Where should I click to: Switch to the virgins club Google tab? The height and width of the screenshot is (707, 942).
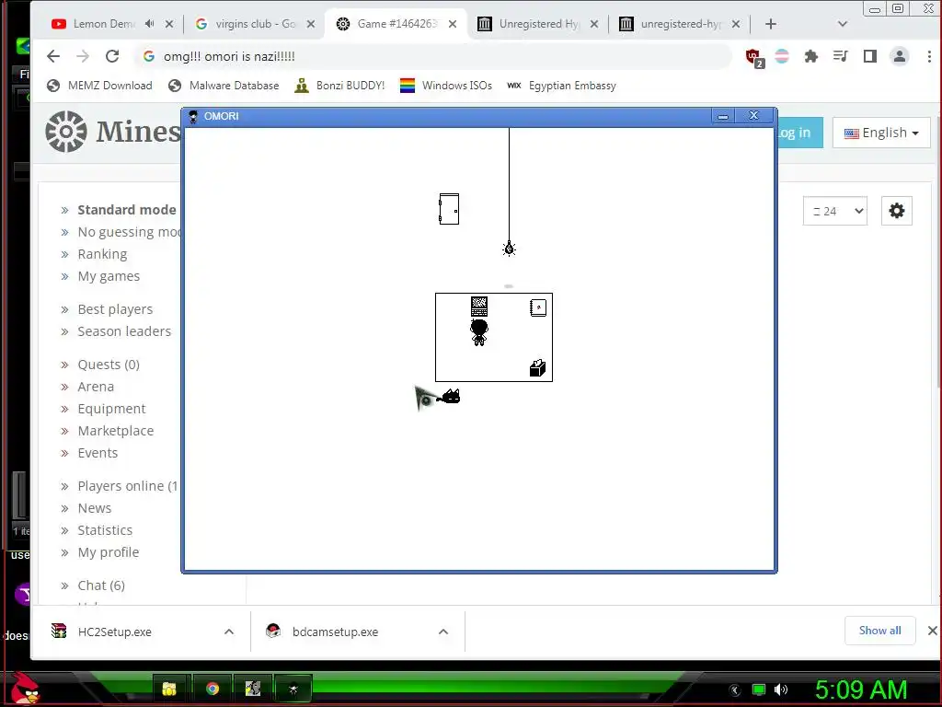coord(256,24)
